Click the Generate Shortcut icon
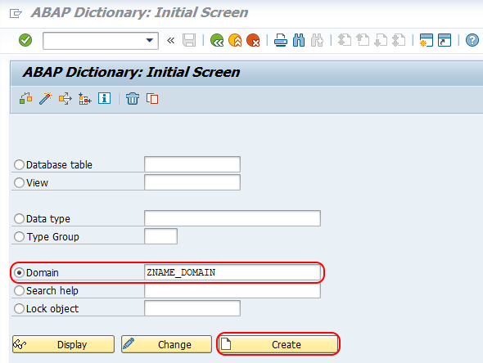Screen dimensions: 483x363 445,40
